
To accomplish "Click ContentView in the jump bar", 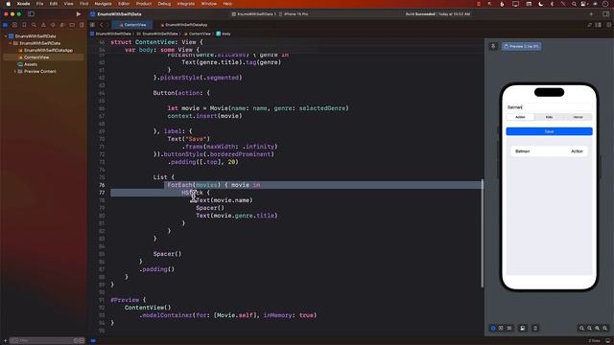I will [x=197, y=34].
